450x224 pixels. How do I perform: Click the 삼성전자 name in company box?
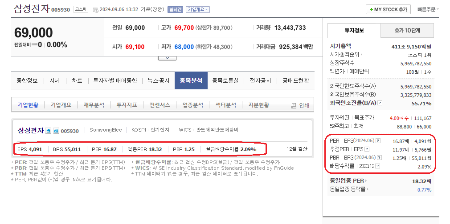pos(30,130)
